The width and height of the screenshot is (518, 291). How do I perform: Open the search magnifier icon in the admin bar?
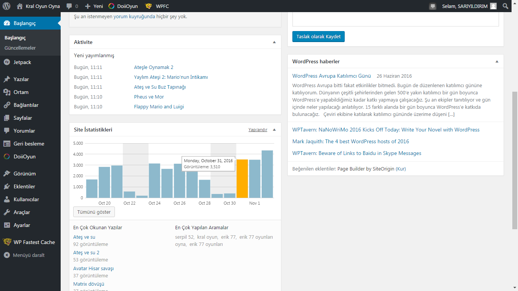pyautogui.click(x=505, y=6)
